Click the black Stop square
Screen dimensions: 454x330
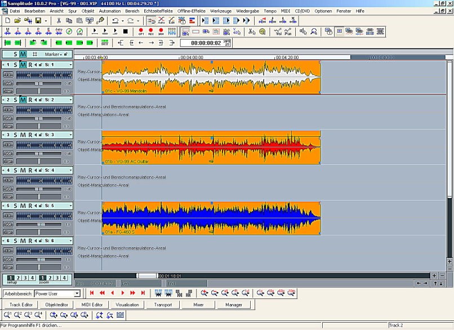click(125, 32)
